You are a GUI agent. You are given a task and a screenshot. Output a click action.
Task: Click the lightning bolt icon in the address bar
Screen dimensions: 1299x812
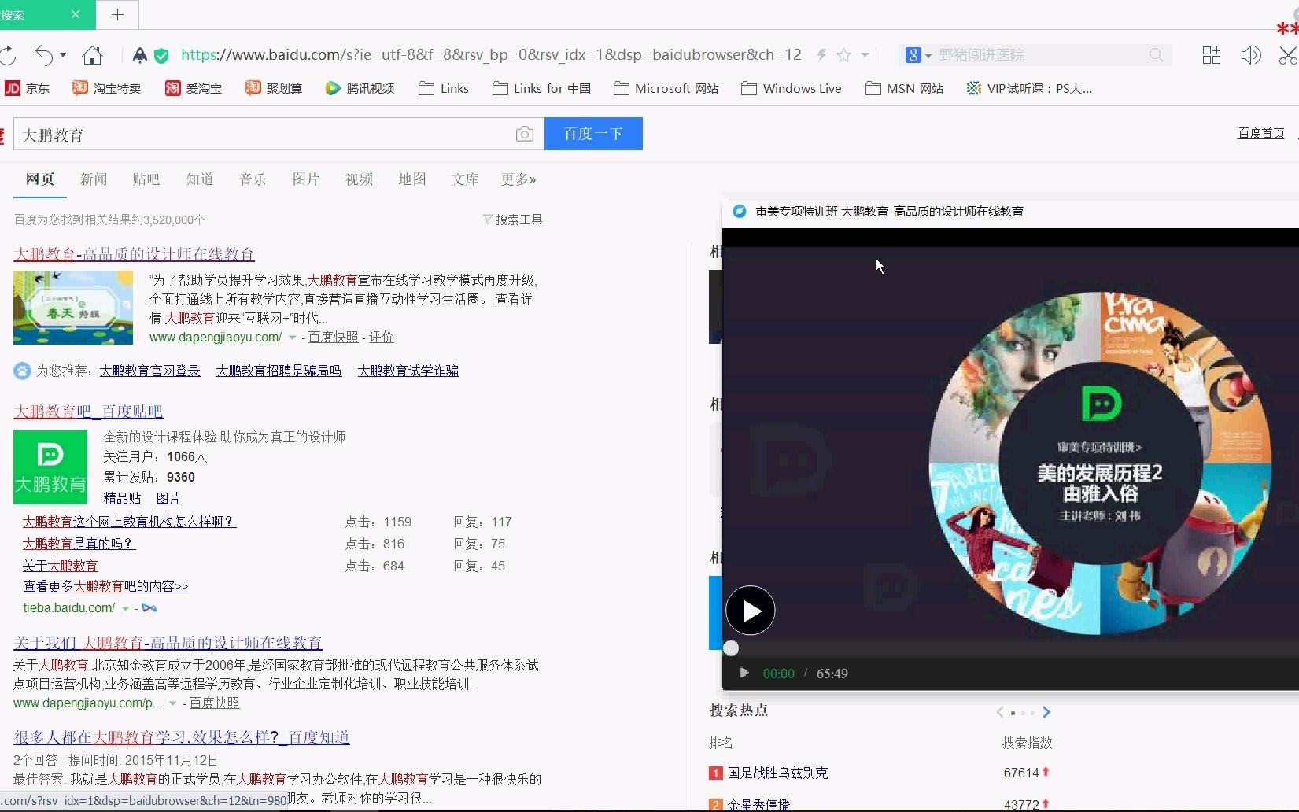[x=821, y=55]
